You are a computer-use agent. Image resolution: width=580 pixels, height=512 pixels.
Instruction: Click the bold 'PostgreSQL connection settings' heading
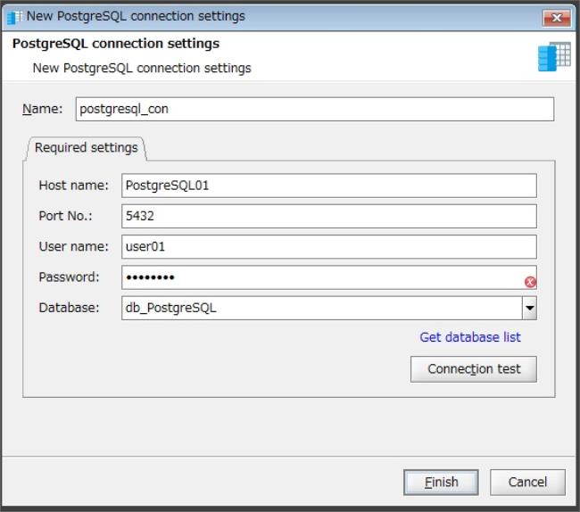click(116, 44)
